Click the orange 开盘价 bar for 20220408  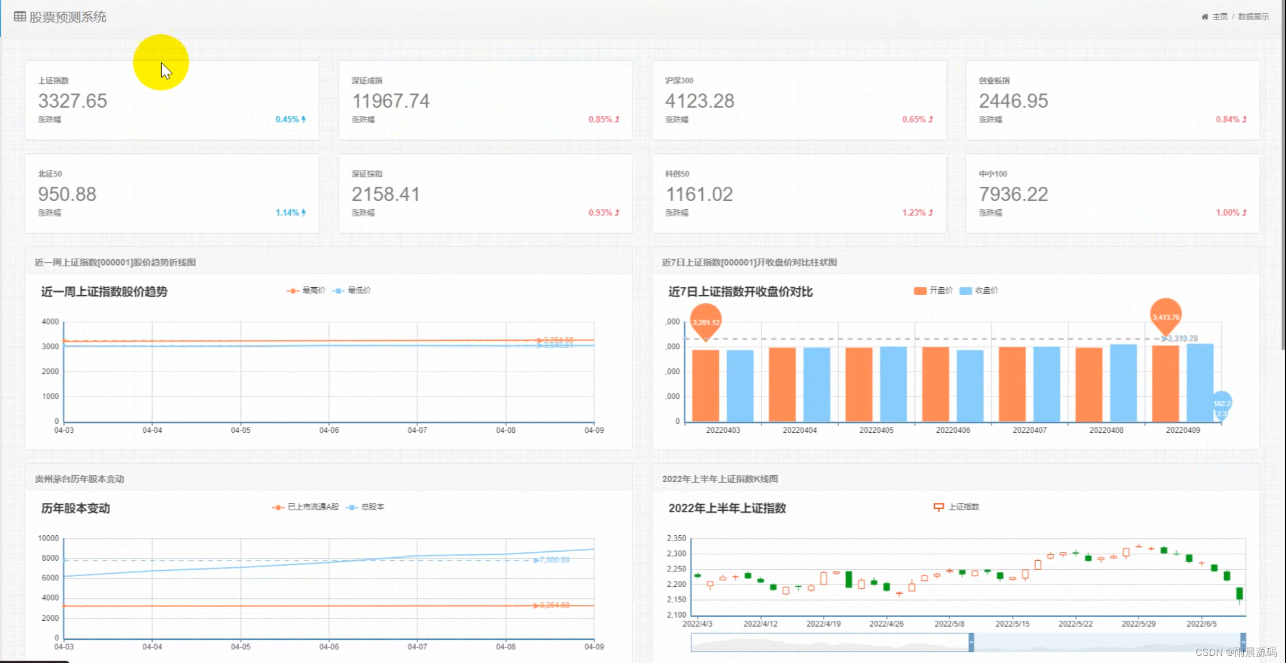[x=1089, y=385]
